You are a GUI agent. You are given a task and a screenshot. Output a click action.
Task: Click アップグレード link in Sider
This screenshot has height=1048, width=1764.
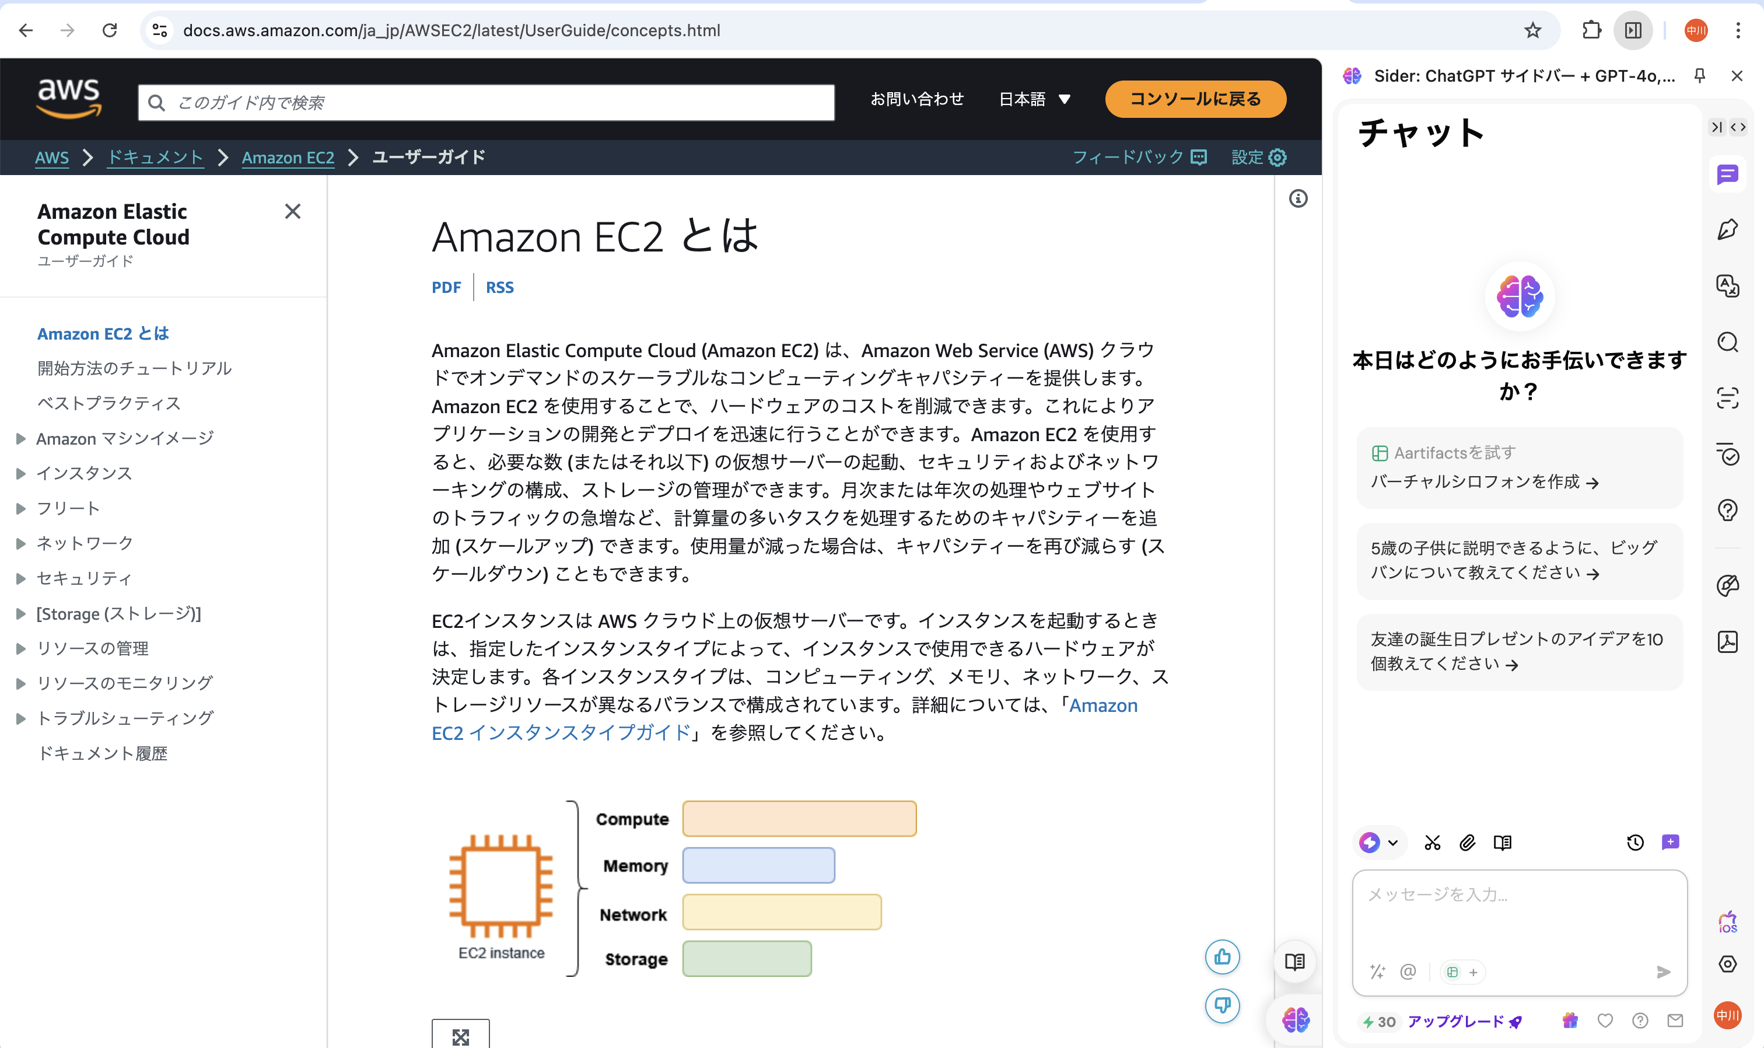click(x=1464, y=1021)
